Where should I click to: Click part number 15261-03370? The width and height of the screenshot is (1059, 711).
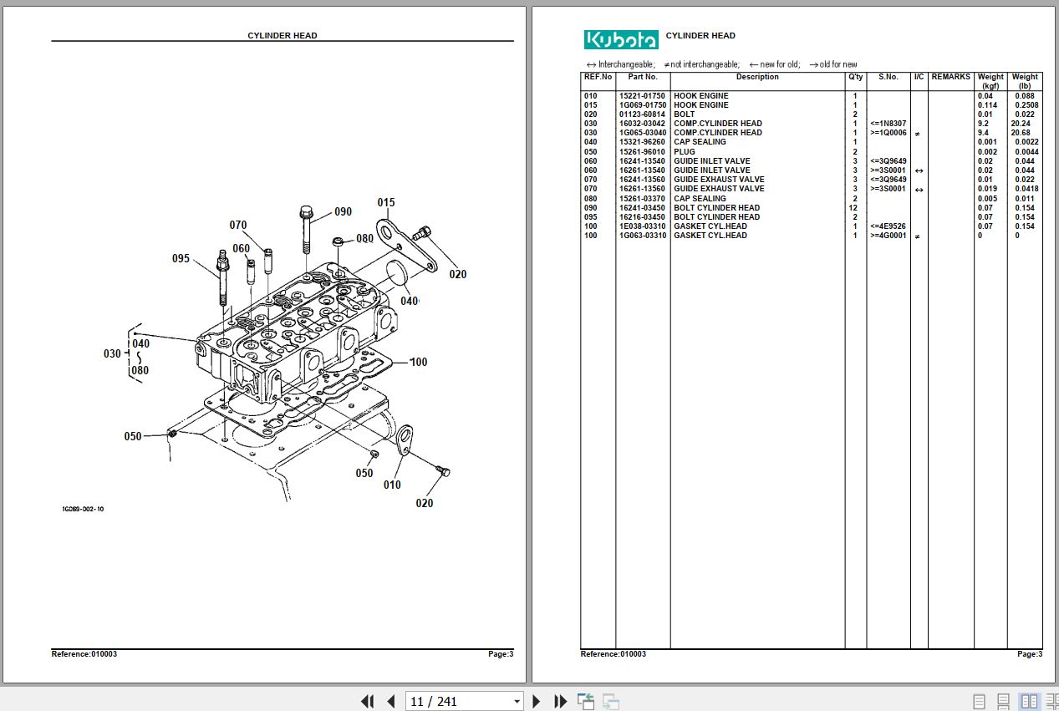coord(642,199)
